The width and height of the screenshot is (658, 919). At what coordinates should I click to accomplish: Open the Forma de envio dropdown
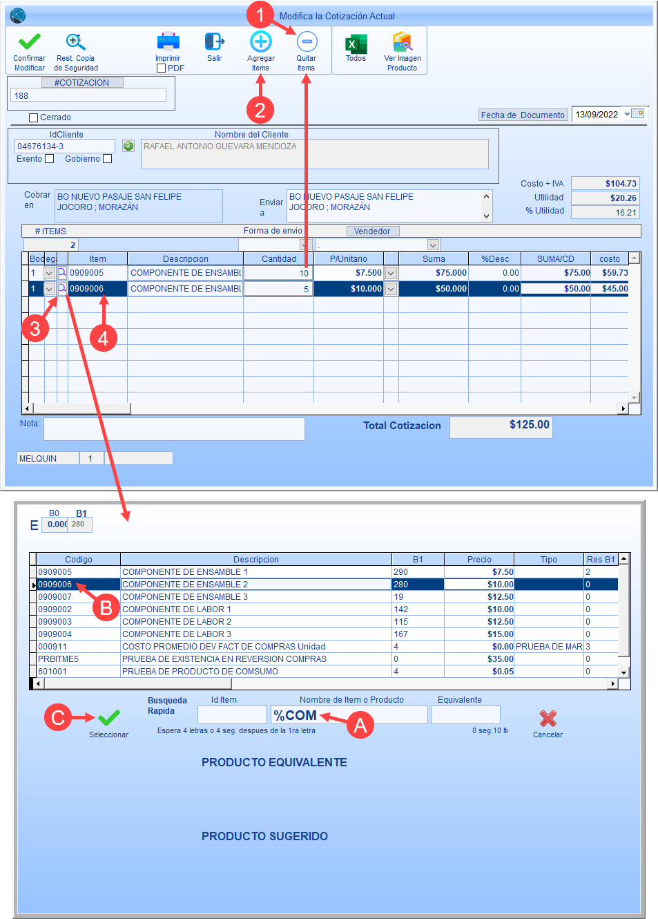pos(305,245)
